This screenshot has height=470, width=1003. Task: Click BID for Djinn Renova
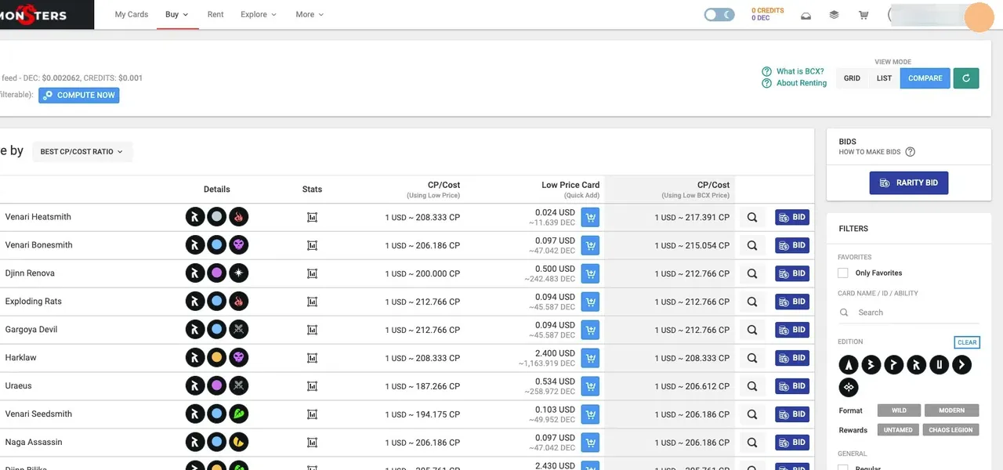tap(792, 273)
